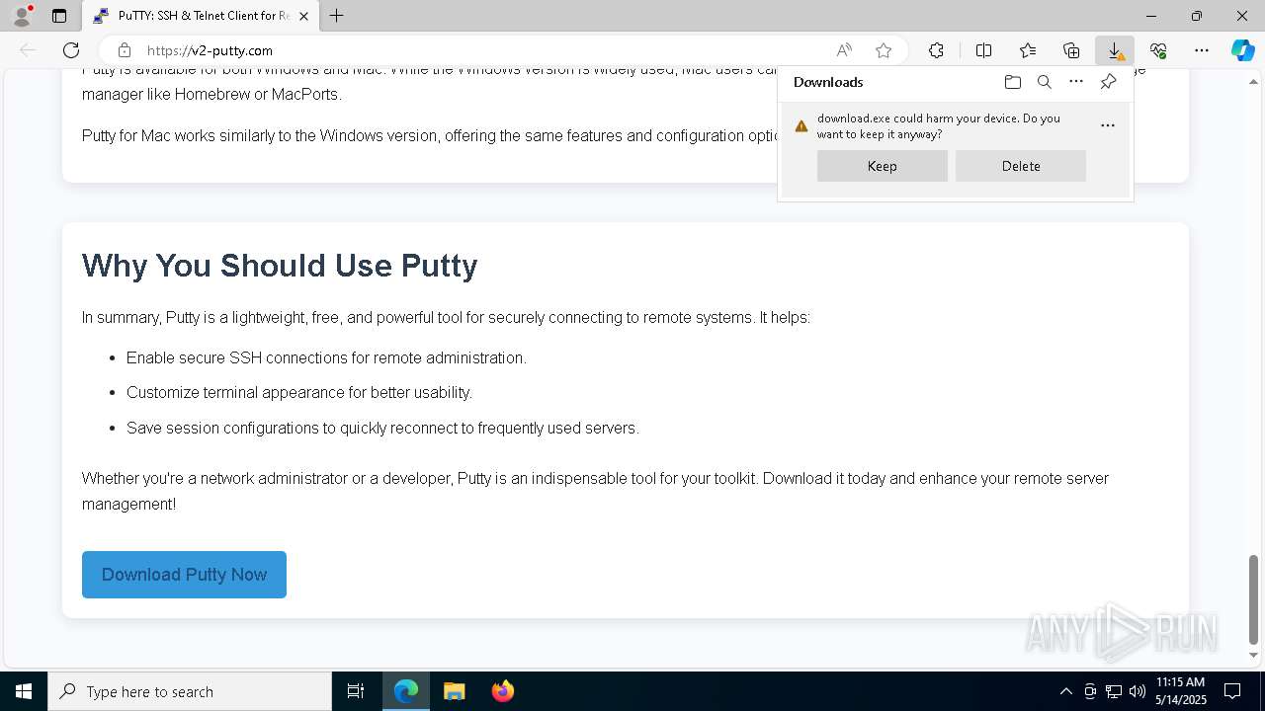Open the Extensions puzzle icon
This screenshot has height=711, width=1265.
coord(936,50)
